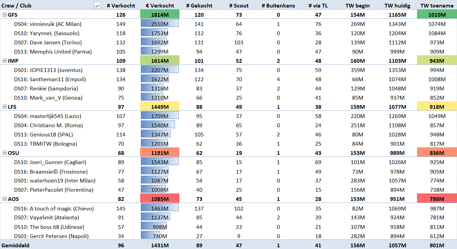Select the # Scout column header
457x249 pixels.
[239, 5]
